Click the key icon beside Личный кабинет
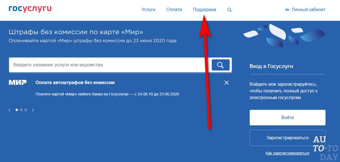 click(x=287, y=10)
